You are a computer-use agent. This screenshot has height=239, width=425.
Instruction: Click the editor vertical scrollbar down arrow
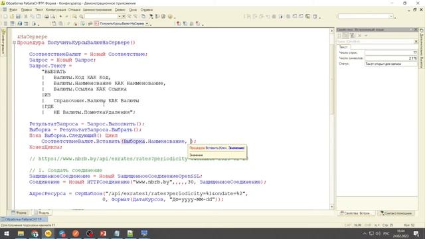pyautogui.click(x=332, y=207)
